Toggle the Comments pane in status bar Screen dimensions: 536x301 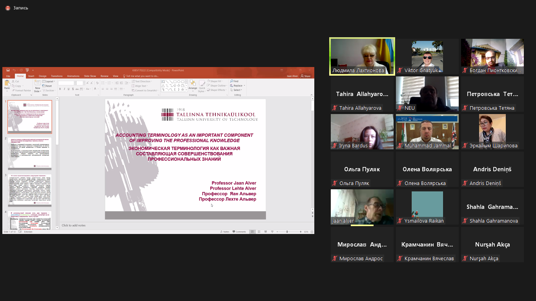click(239, 232)
